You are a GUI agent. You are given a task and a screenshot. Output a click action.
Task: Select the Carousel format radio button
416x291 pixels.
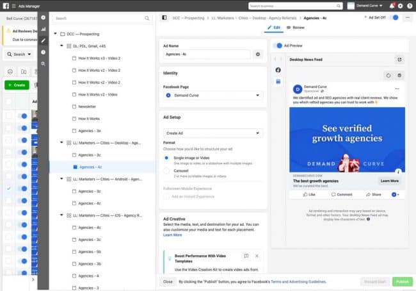167,172
